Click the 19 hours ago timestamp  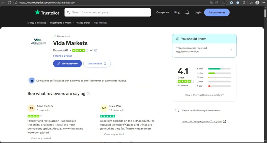pos(117,110)
